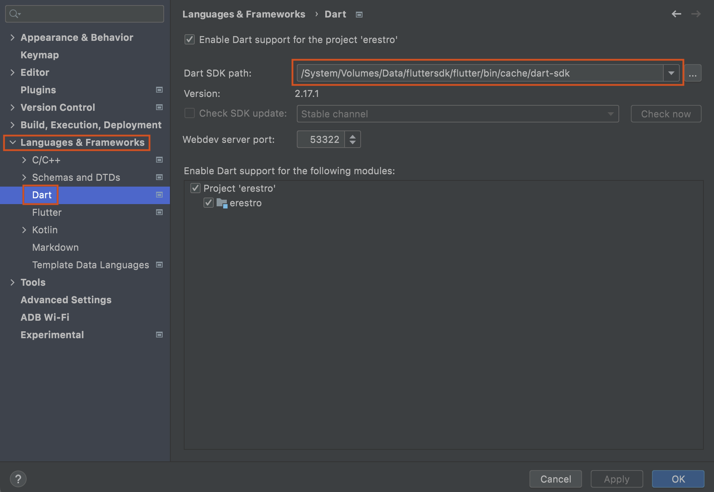Click the Flutter settings icon in sidebar
This screenshot has height=492, width=714.
pyautogui.click(x=159, y=211)
